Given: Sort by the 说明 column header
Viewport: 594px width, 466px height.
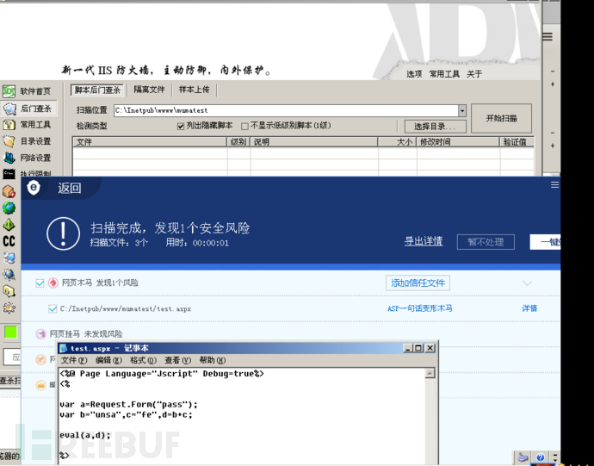Looking at the screenshot, I should tap(314, 142).
